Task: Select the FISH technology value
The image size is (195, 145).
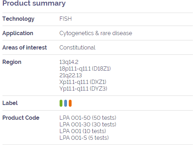Action: pyautogui.click(x=66, y=19)
